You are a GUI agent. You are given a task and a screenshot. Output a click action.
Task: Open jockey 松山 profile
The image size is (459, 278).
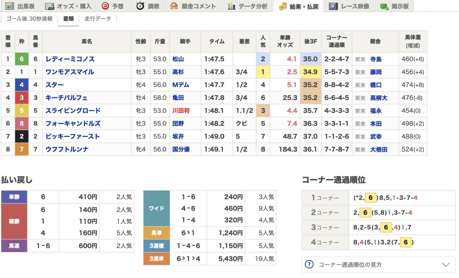pyautogui.click(x=178, y=59)
